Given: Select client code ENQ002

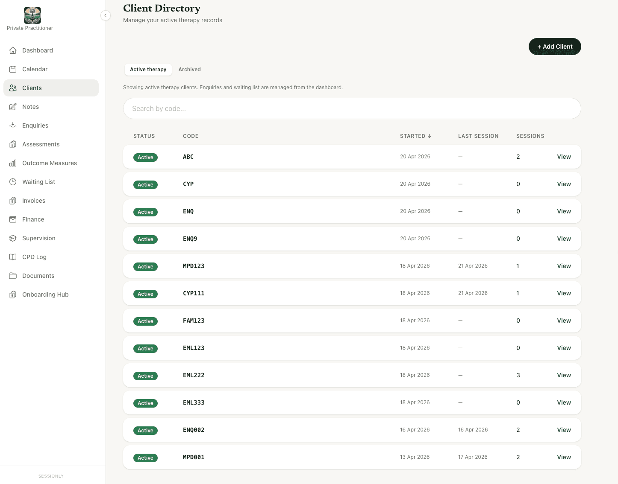Looking at the screenshot, I should click(x=194, y=430).
